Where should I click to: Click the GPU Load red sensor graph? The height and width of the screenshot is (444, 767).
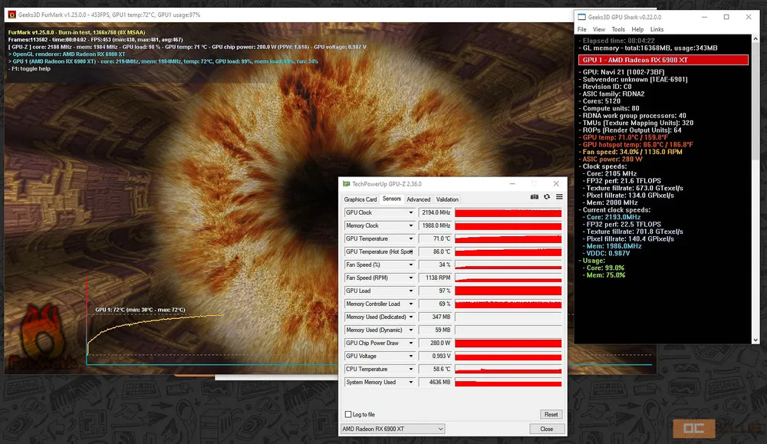[x=508, y=291]
